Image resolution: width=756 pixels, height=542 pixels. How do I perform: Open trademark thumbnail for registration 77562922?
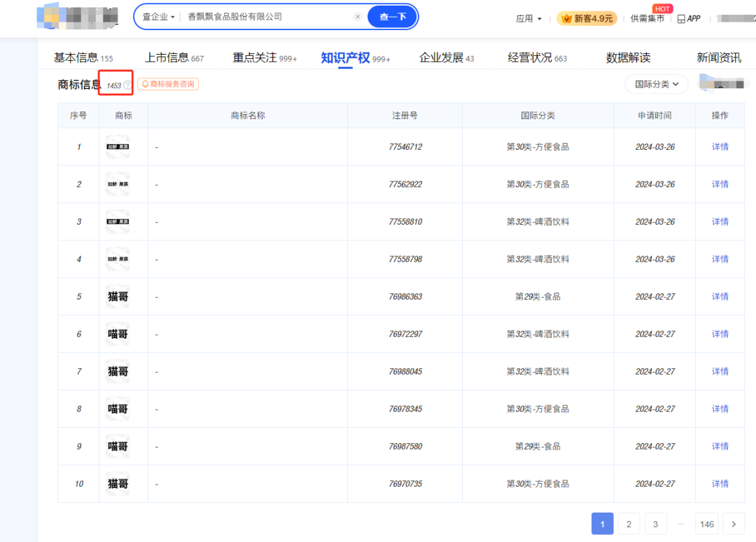coord(118,184)
